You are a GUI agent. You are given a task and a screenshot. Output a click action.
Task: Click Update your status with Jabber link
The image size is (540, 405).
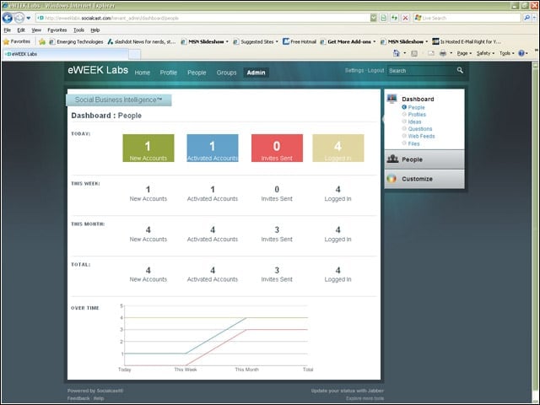(347, 391)
